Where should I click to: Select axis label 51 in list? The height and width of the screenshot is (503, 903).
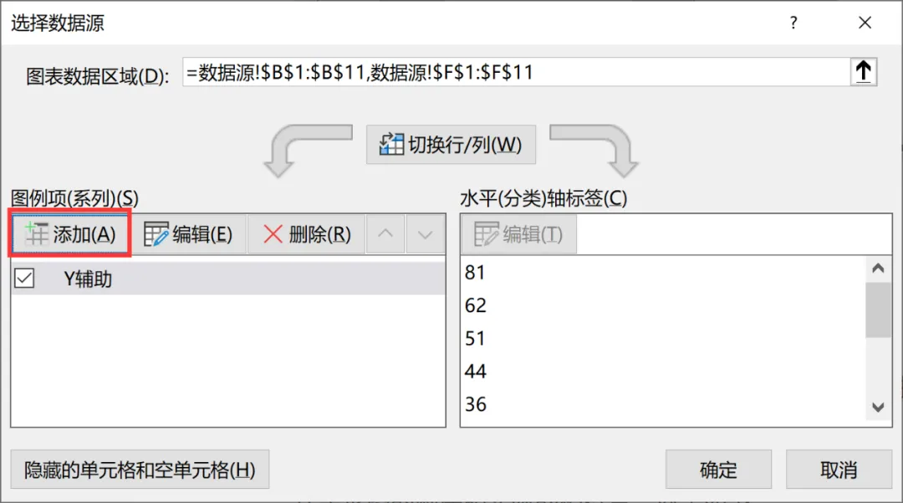[x=476, y=338]
